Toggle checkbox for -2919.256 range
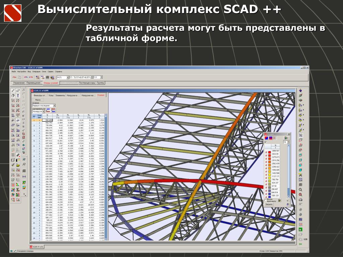This screenshot has width=343, height=257. 266,162
